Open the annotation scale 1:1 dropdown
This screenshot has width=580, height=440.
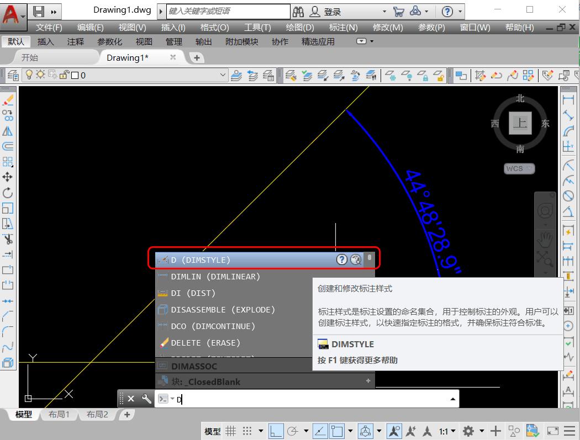point(447,431)
